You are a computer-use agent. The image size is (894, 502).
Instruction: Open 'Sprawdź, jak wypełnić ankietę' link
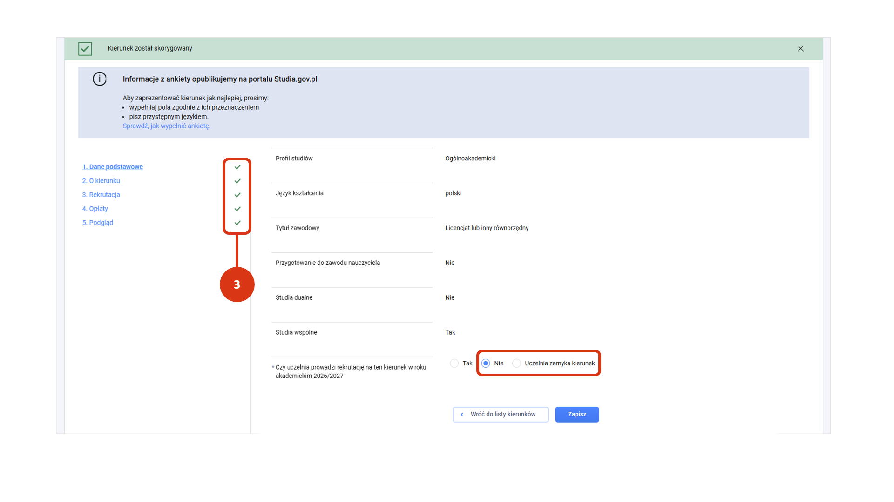click(x=166, y=126)
